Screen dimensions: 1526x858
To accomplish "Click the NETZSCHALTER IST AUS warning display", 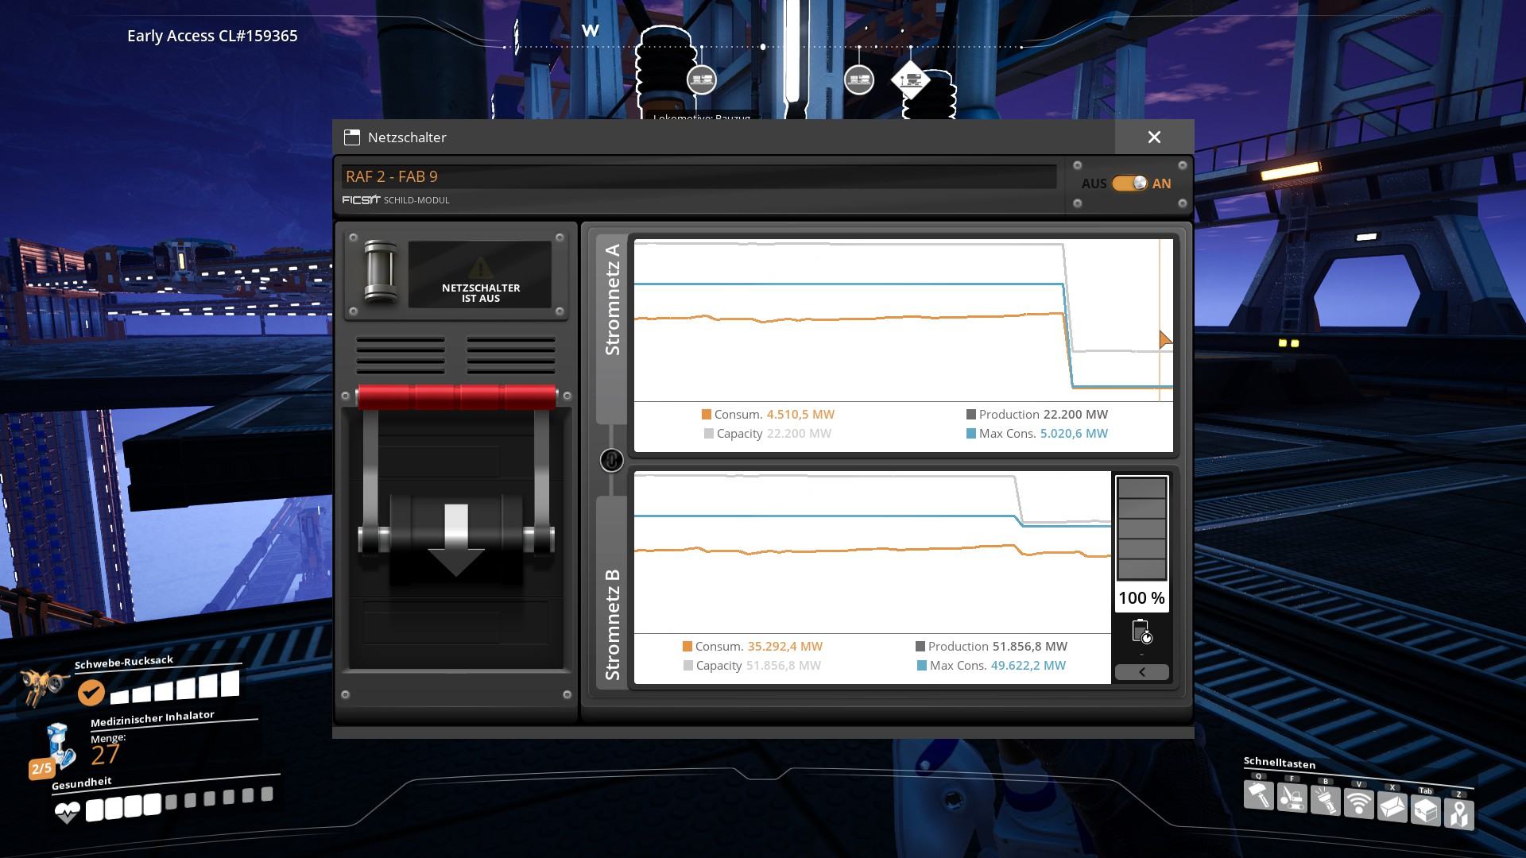I will (x=480, y=275).
